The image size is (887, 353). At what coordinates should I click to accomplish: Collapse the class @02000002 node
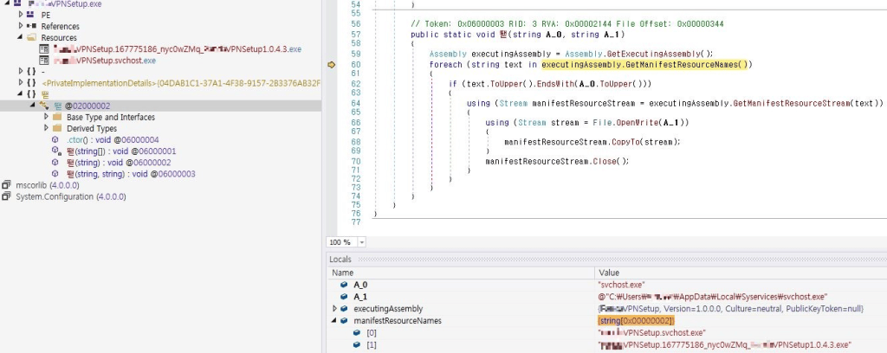33,105
